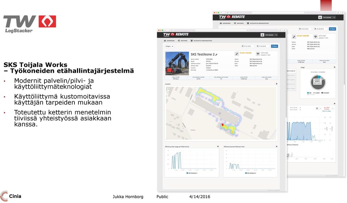Open the user account dropdown in front window
The width and height of the screenshot is (347, 203).
coord(271,35)
